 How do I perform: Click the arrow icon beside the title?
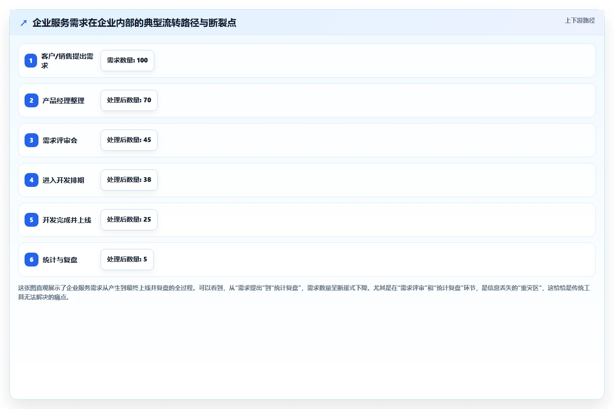point(24,23)
